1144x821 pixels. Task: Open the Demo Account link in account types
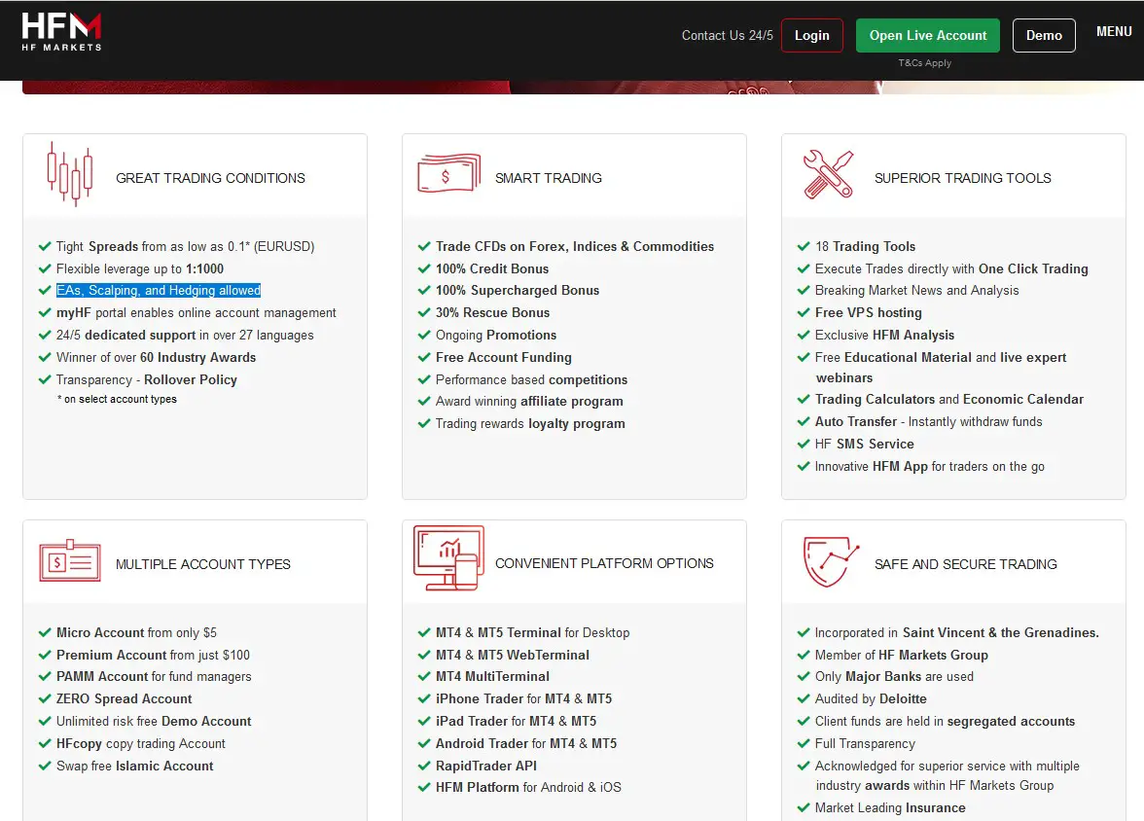[206, 721]
